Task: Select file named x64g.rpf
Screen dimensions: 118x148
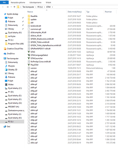Action: click(x=34, y=91)
